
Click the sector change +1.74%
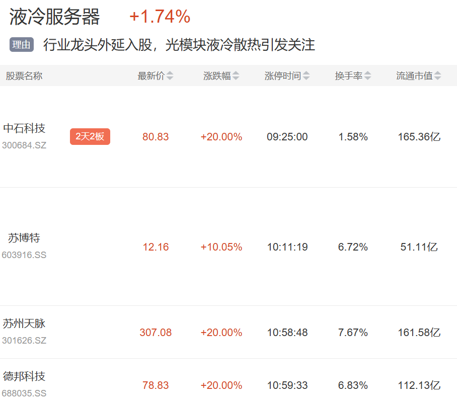click(x=160, y=16)
